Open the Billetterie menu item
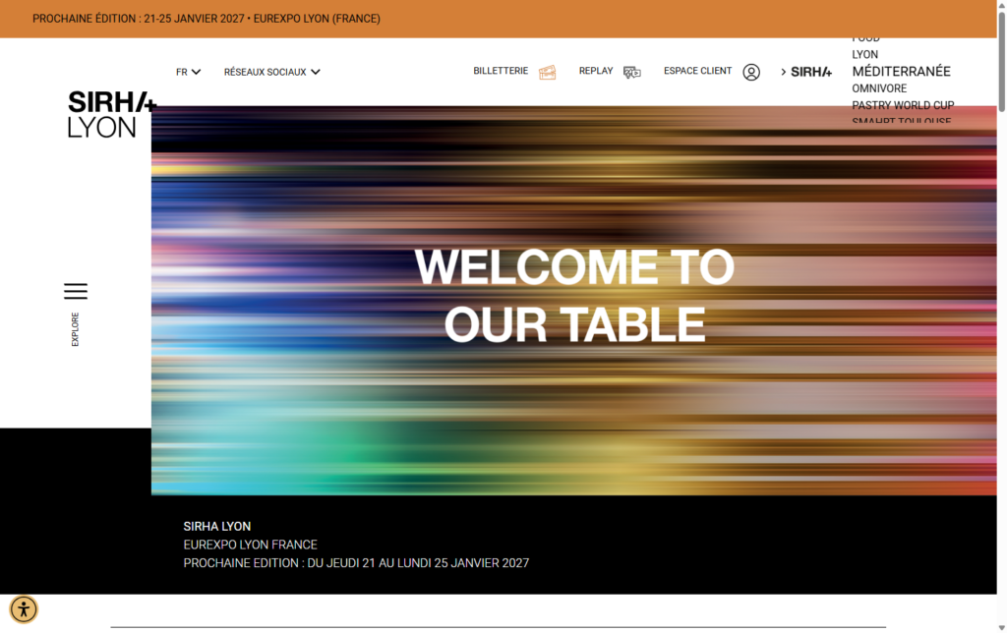This screenshot has height=633, width=1007. click(x=501, y=71)
